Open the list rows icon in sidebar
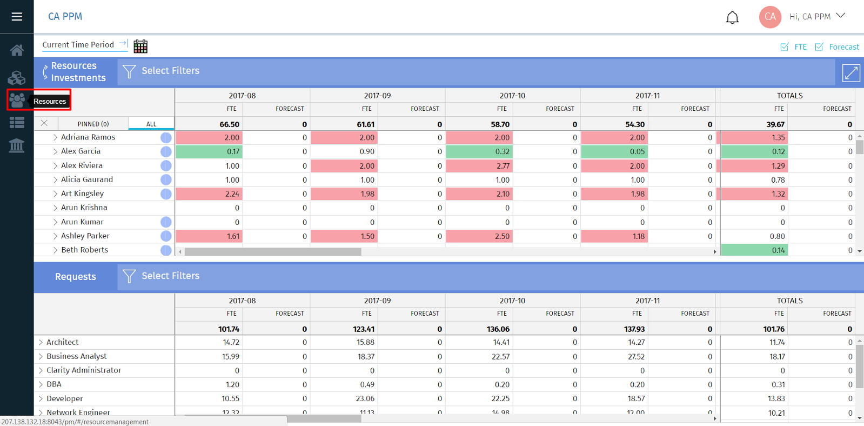Viewport: 864px width, 426px height. [x=17, y=123]
